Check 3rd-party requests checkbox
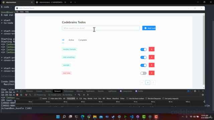 pyautogui.click(x=163, y=98)
